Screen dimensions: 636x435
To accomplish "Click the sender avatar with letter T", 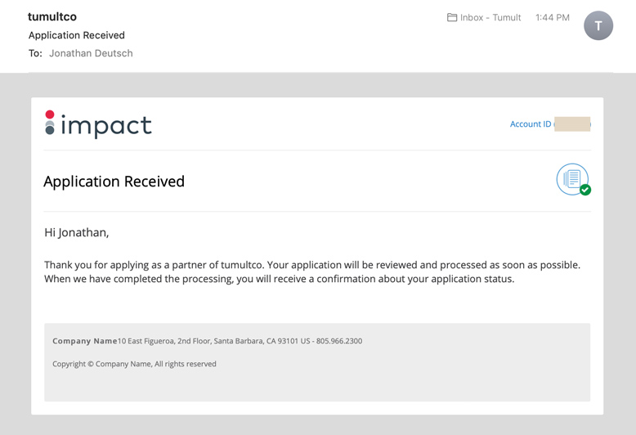I will click(598, 26).
